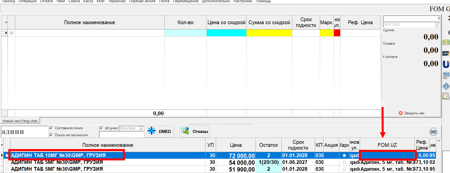Check the row box for the 54 000,00 АДИПИН 5МГ
450x173 pixels.
(x=7, y=162)
